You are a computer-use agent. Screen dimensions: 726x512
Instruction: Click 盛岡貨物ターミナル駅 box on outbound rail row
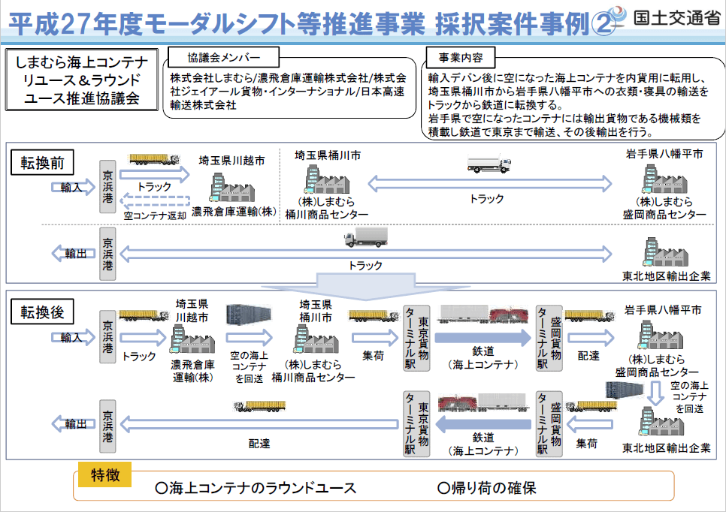pos(549,338)
